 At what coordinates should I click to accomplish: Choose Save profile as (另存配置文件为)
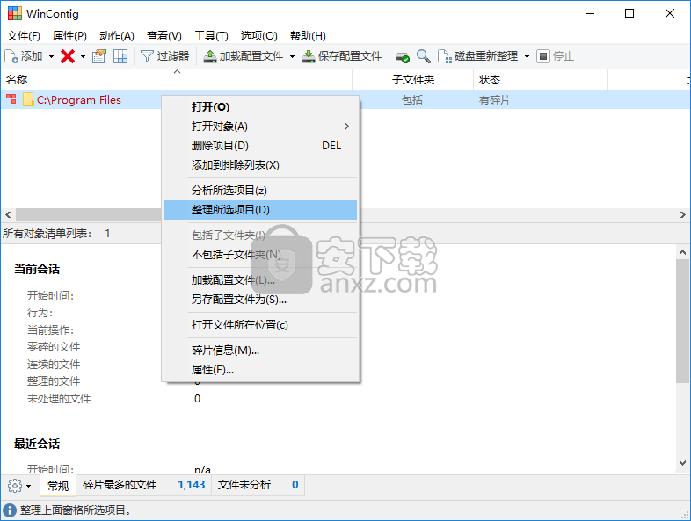pyautogui.click(x=260, y=300)
